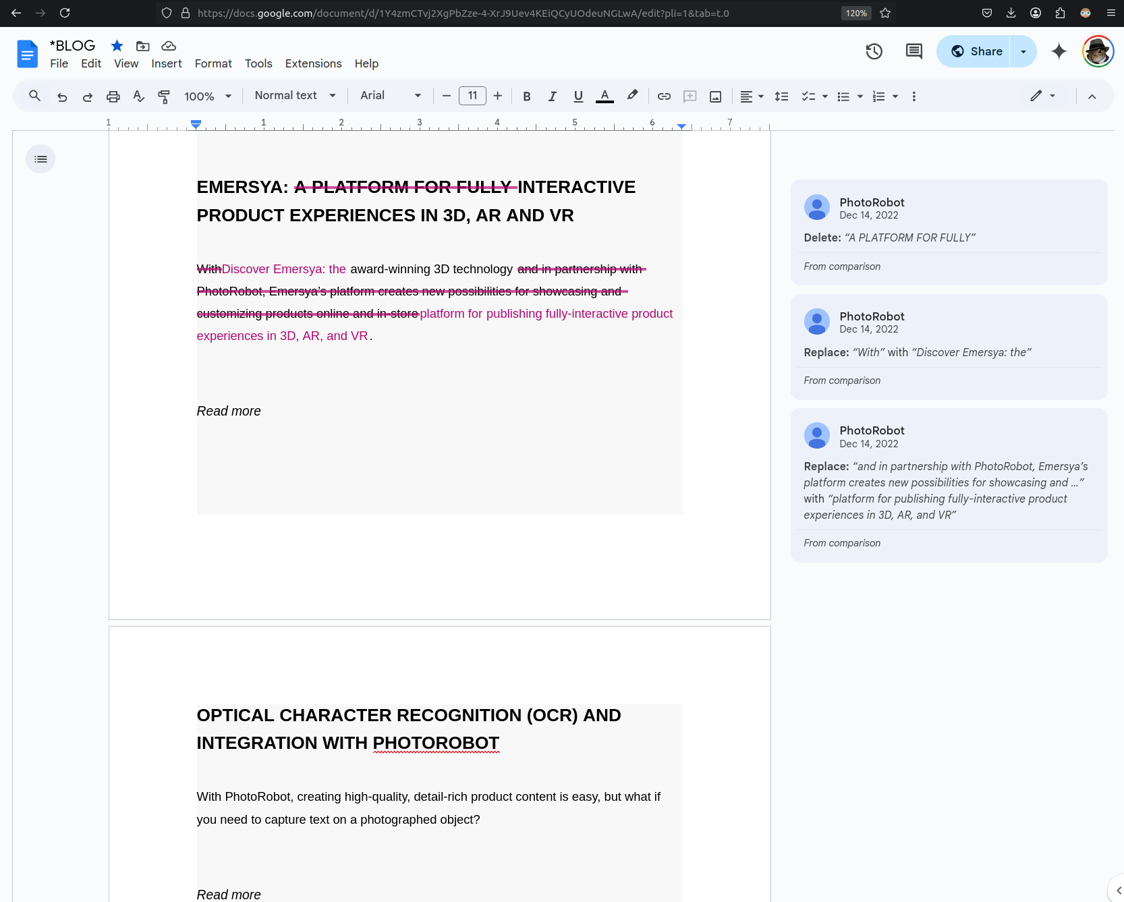The width and height of the screenshot is (1124, 902).
Task: Increase the font size
Action: click(498, 96)
